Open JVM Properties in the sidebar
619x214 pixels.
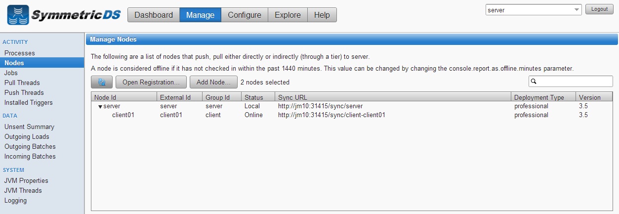click(x=26, y=180)
